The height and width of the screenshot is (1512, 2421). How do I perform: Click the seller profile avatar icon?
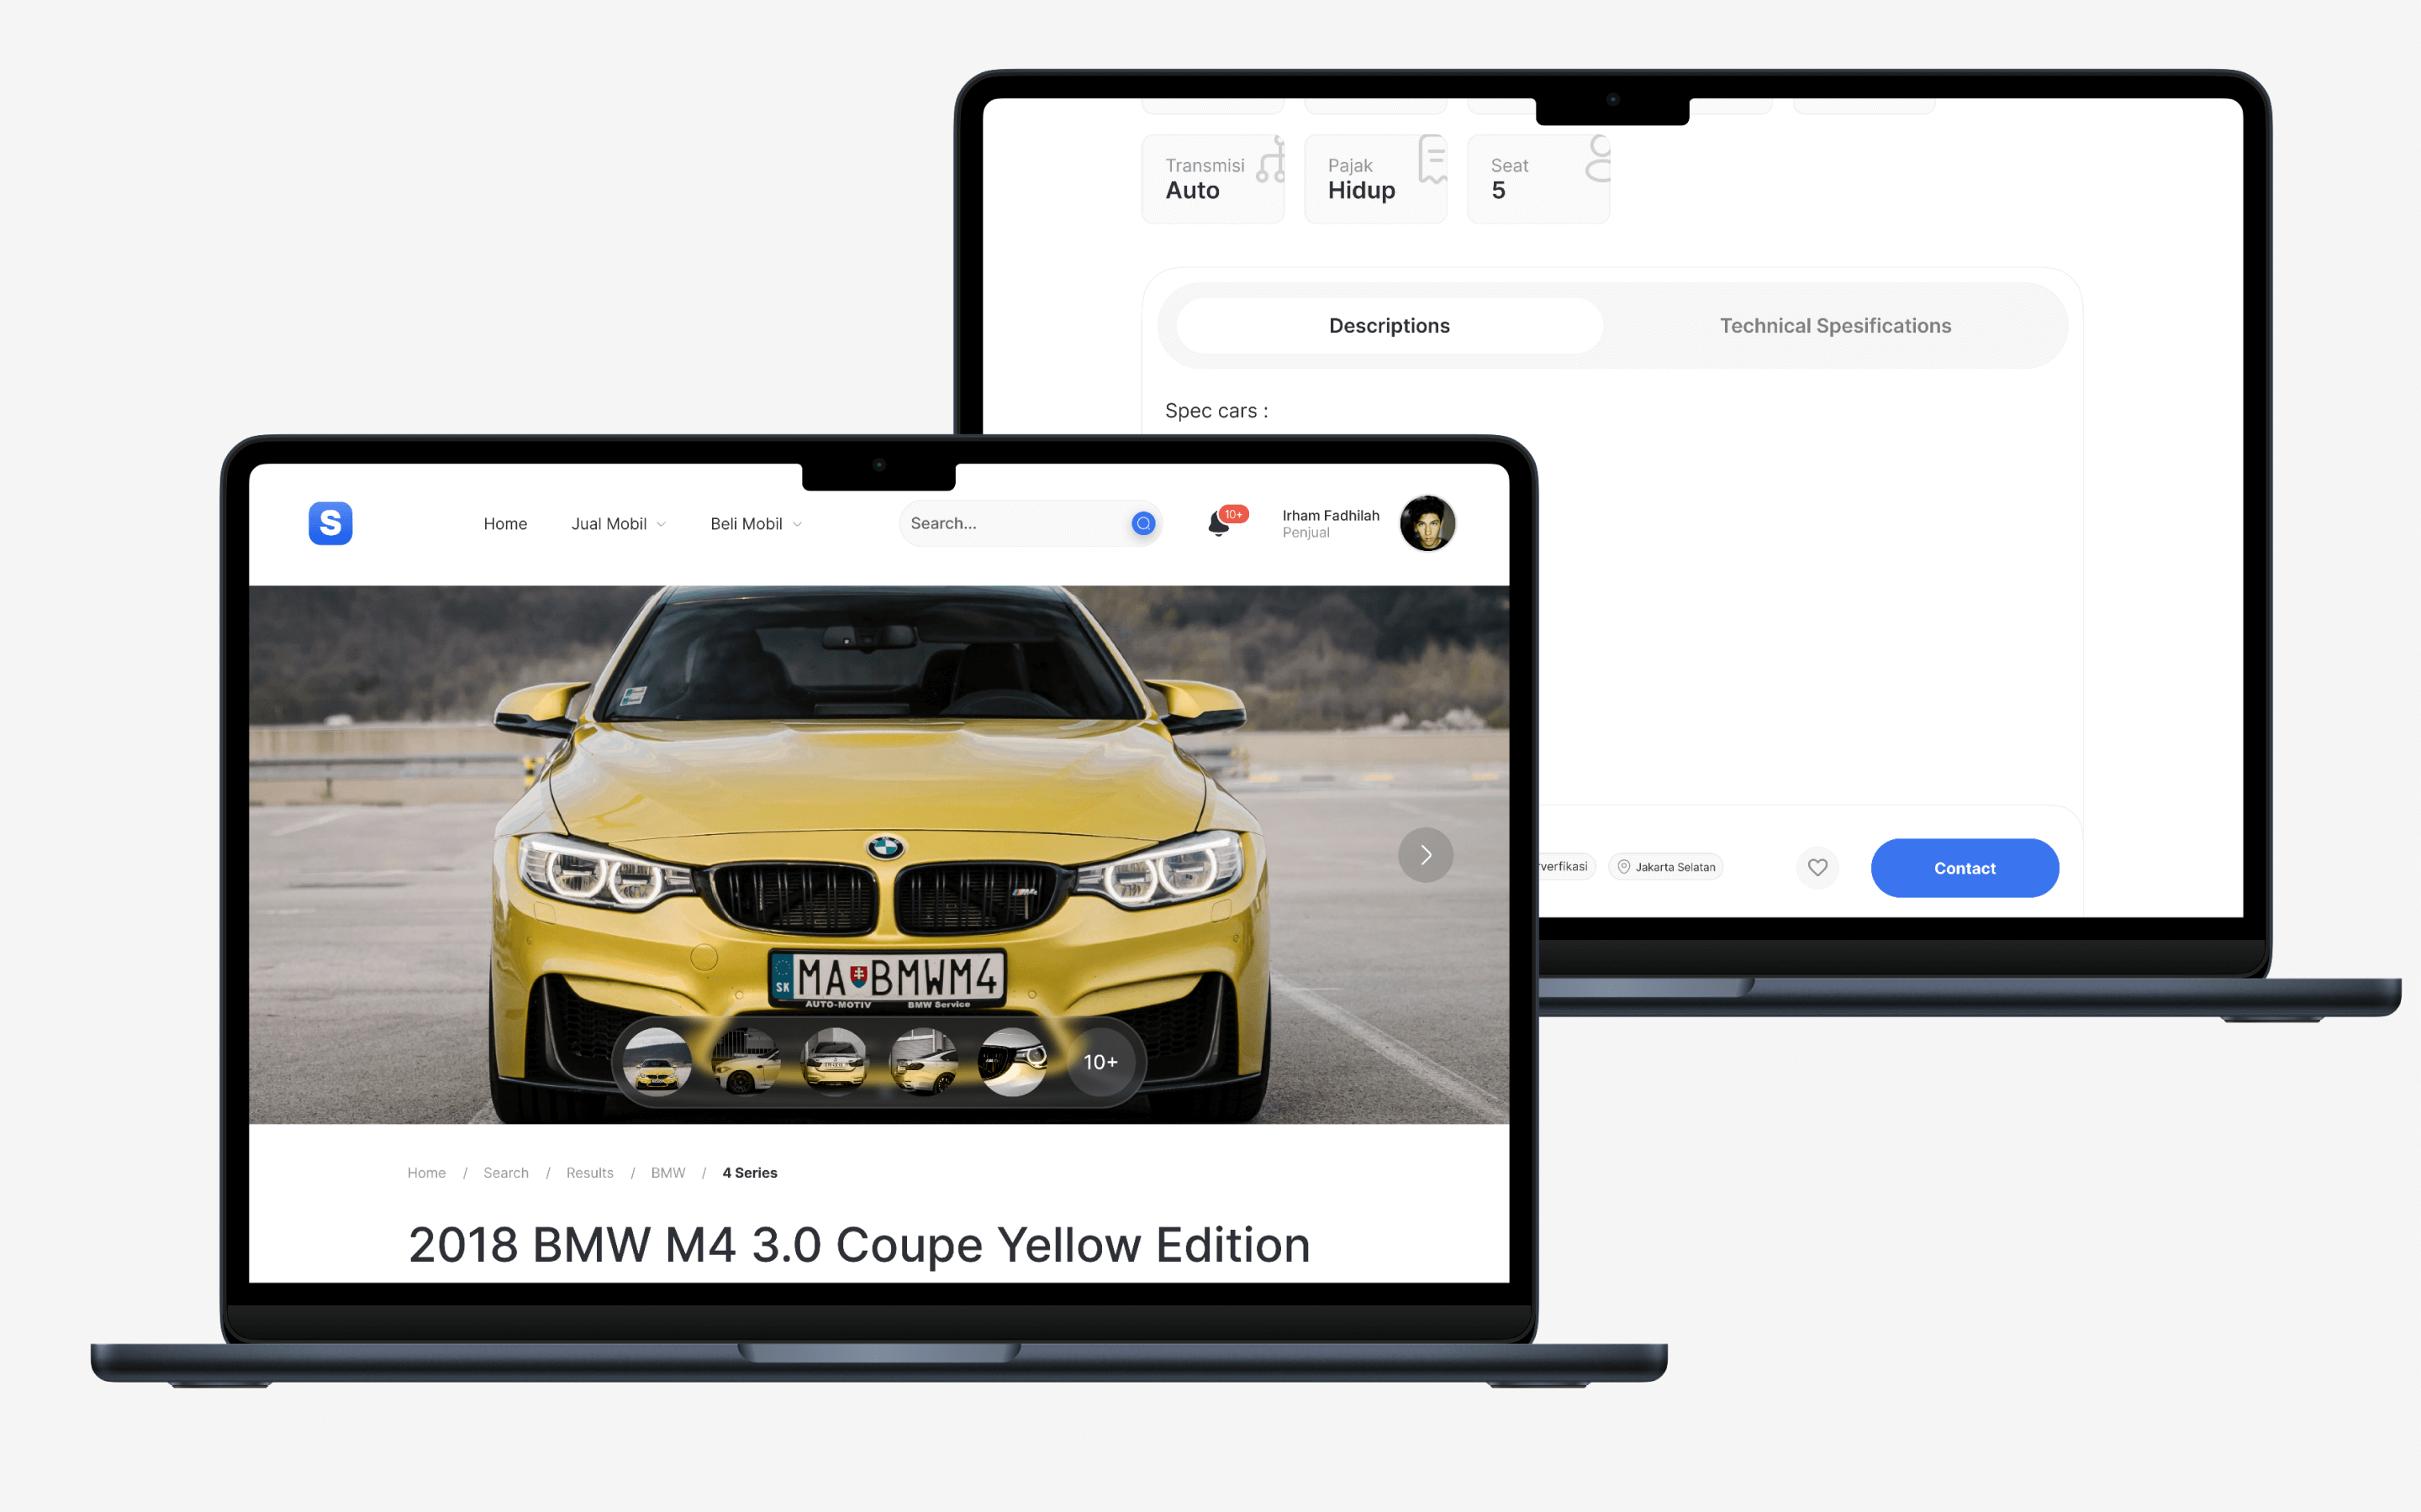[1429, 522]
